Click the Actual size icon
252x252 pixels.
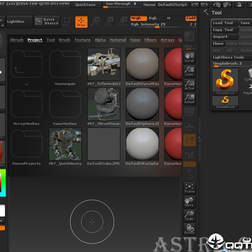click(189, 85)
